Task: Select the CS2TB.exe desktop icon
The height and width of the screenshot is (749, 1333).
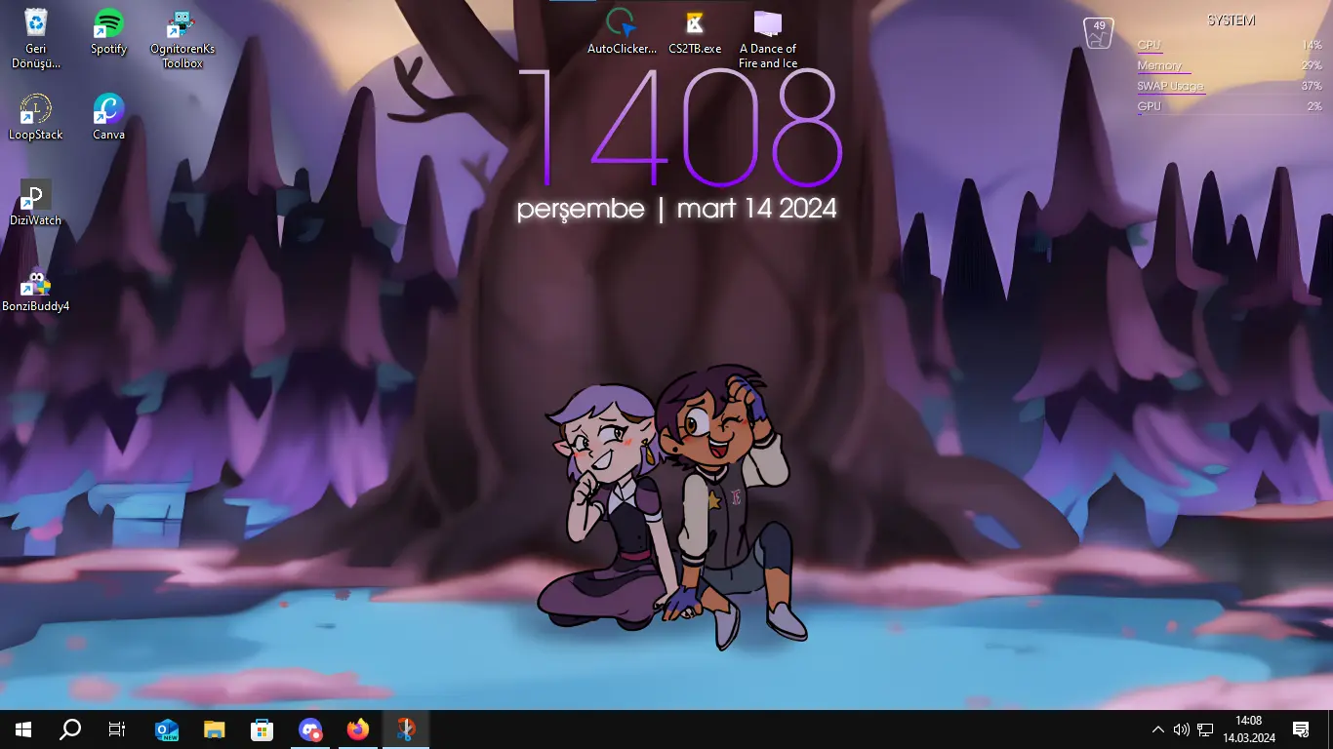Action: pyautogui.click(x=695, y=31)
